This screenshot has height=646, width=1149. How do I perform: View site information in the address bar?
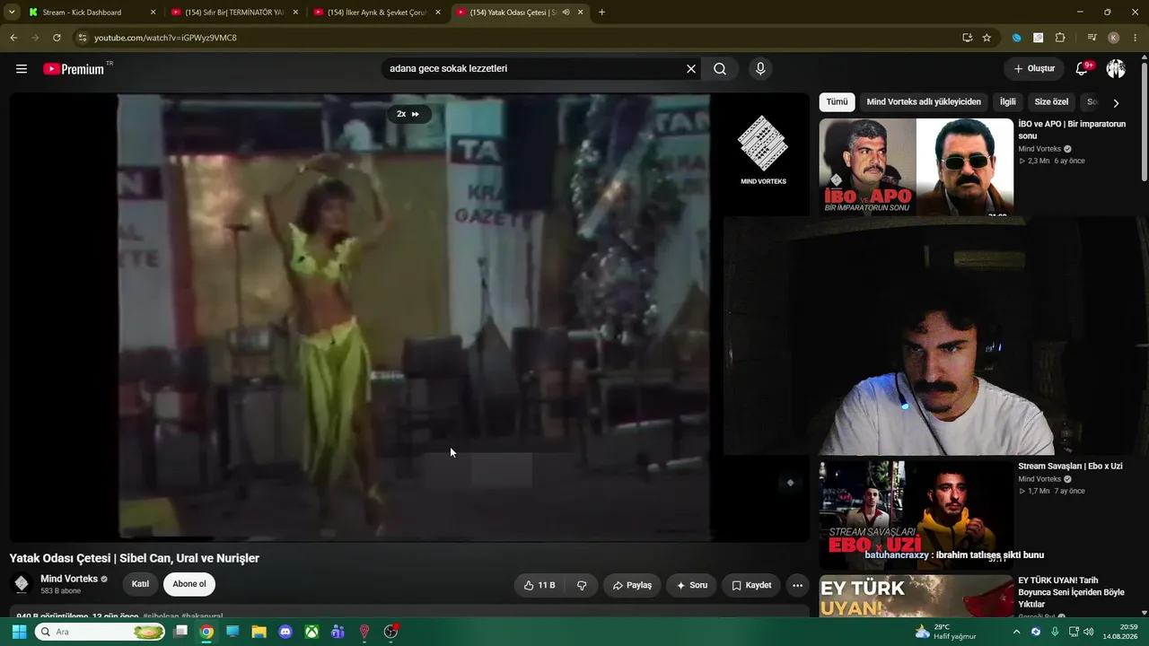tap(82, 38)
